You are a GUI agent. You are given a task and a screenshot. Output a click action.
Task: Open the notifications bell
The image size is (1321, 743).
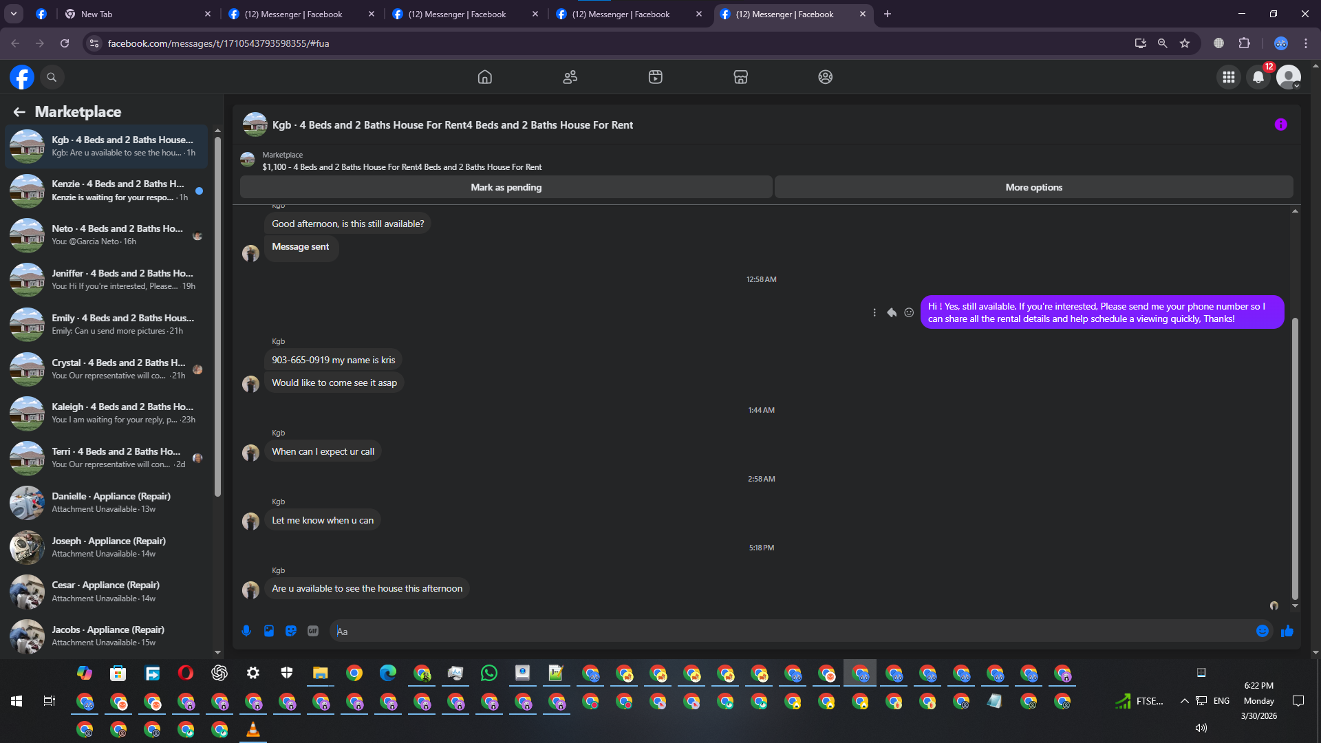coord(1258,77)
